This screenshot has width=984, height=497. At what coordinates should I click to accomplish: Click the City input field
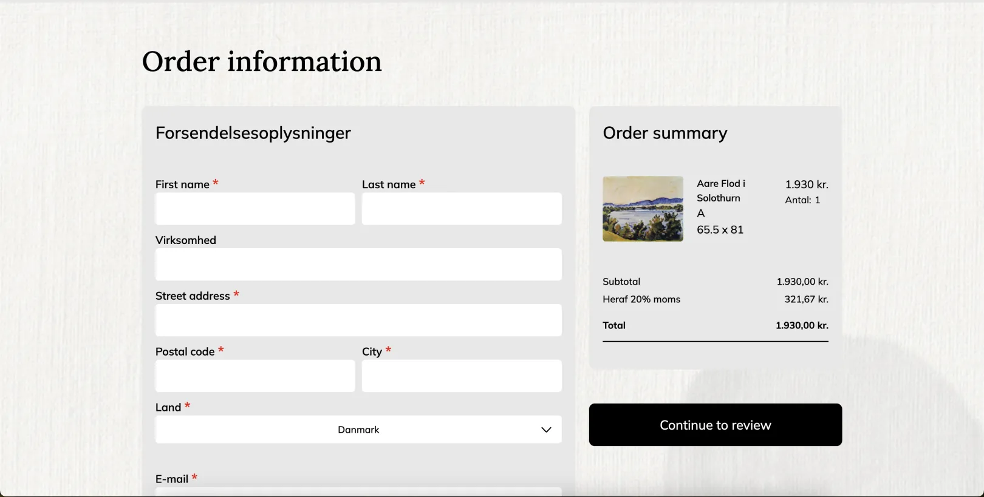pos(462,376)
